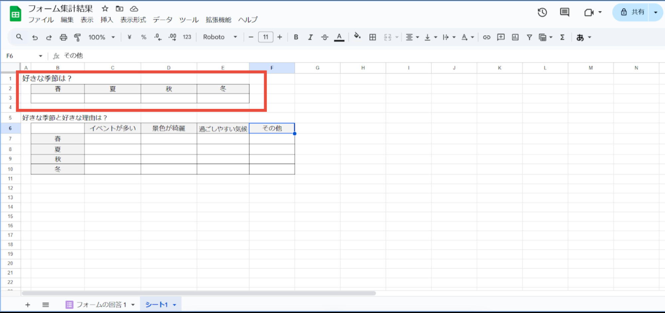Decrease decimal places
665x313 pixels.
tap(158, 37)
